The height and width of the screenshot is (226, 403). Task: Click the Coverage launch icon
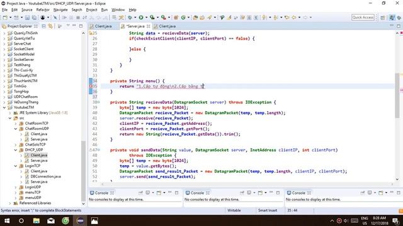pos(152,18)
